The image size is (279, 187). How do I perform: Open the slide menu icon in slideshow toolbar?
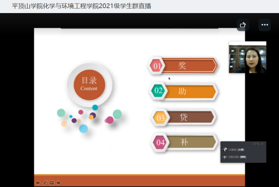point(51,183)
